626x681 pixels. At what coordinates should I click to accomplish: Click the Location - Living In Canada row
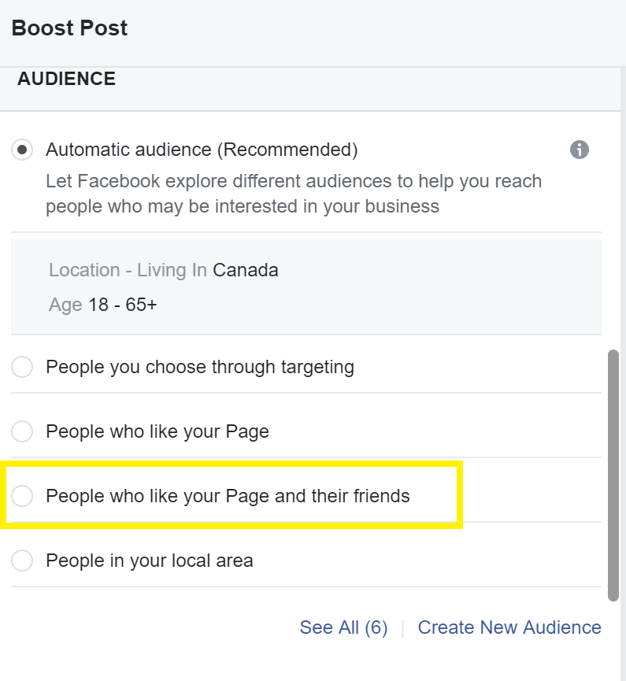(163, 270)
